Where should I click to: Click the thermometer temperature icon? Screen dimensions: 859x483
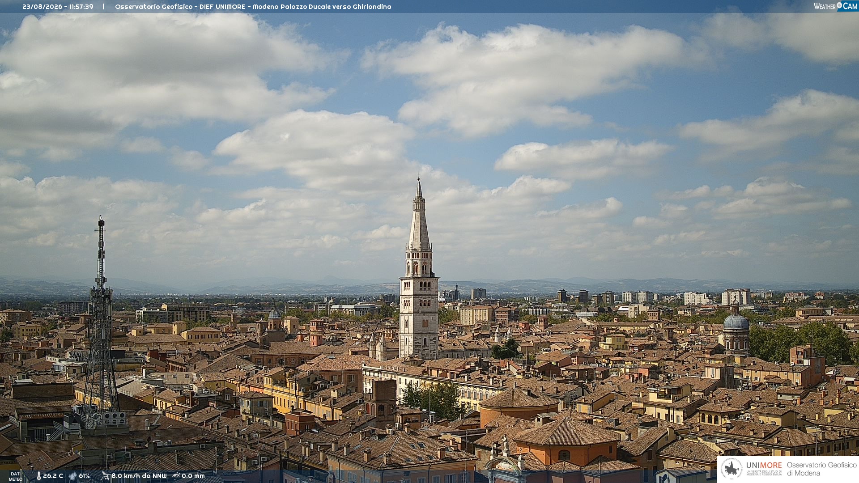point(38,476)
